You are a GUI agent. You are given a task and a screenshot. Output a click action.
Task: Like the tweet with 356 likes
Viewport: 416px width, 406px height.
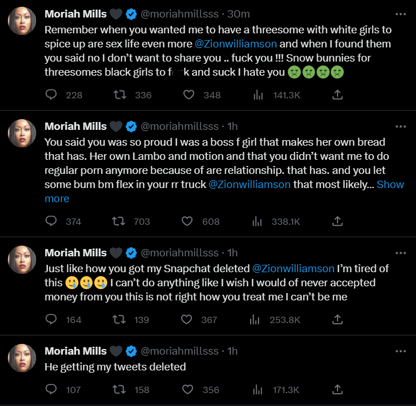pos(189,390)
